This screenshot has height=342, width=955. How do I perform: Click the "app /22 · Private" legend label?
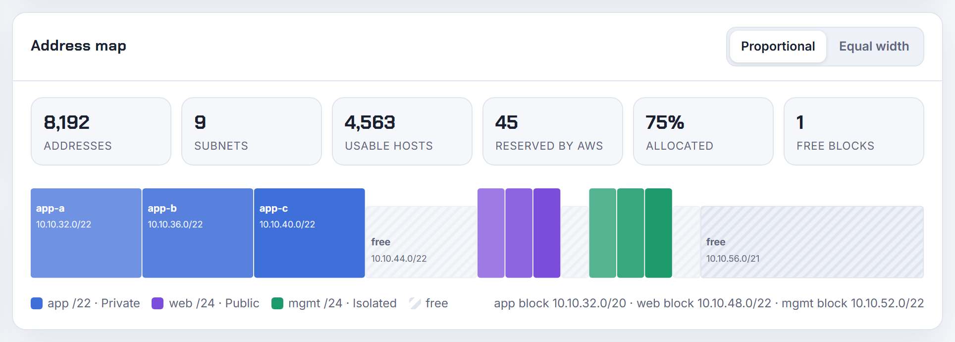click(94, 303)
